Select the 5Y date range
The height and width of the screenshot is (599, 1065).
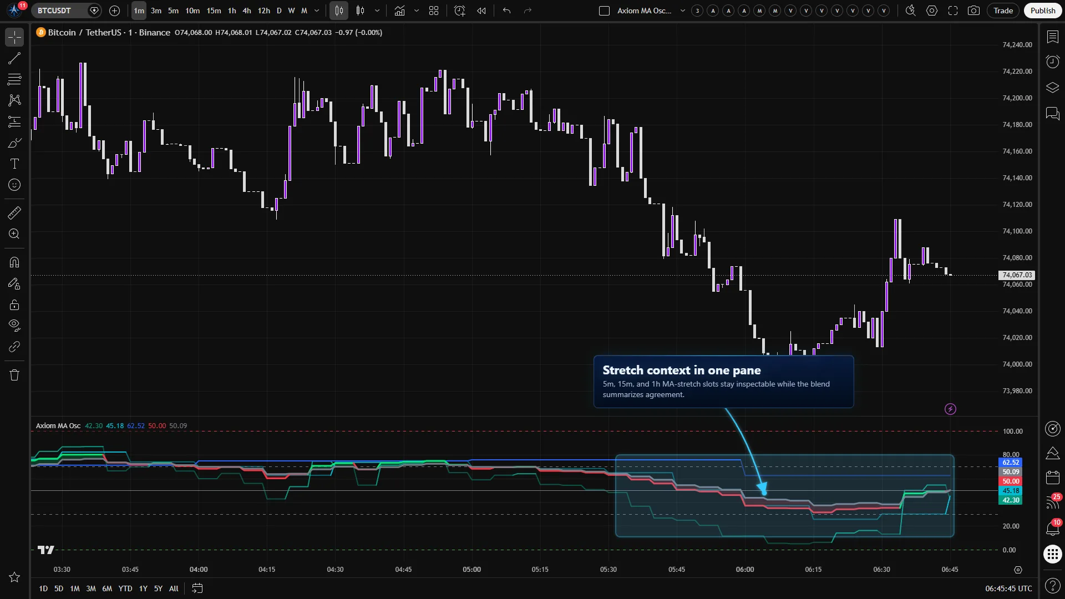pos(158,588)
